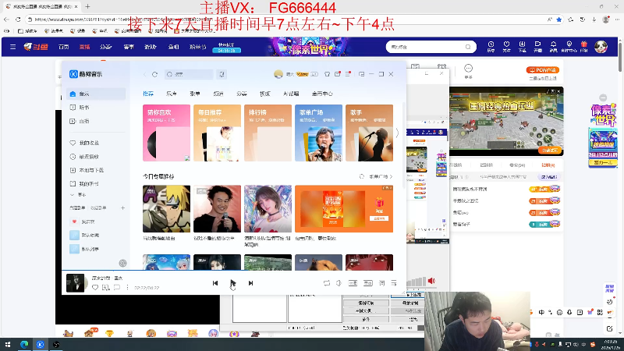The height and width of the screenshot is (351, 624).
Task: Open Douyu notifications bell
Action: tap(553, 47)
